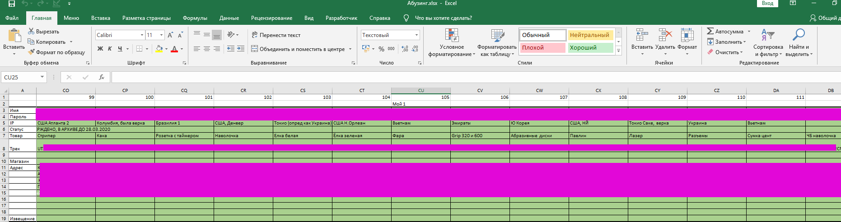The height and width of the screenshot is (222, 841).
Task: Apply percent style format
Action: point(382,49)
